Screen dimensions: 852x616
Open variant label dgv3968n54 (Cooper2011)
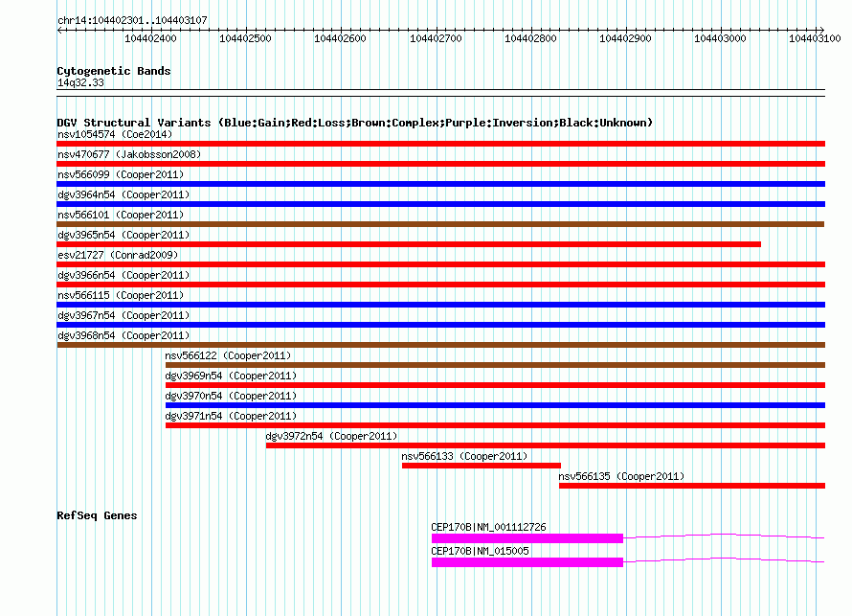coord(123,335)
